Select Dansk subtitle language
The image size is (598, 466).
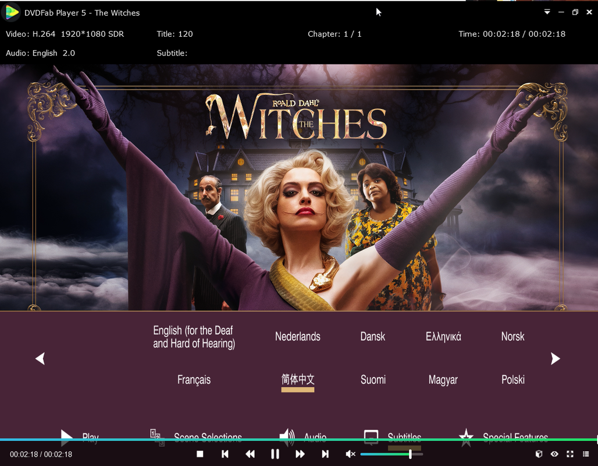pyautogui.click(x=373, y=337)
